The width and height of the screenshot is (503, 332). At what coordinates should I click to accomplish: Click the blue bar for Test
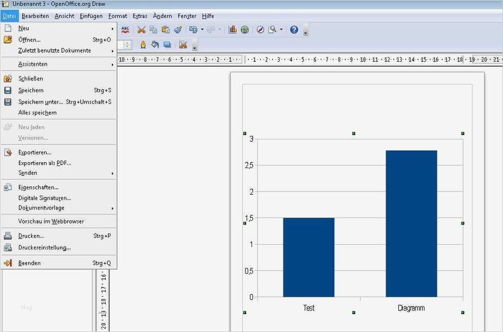[308, 257]
